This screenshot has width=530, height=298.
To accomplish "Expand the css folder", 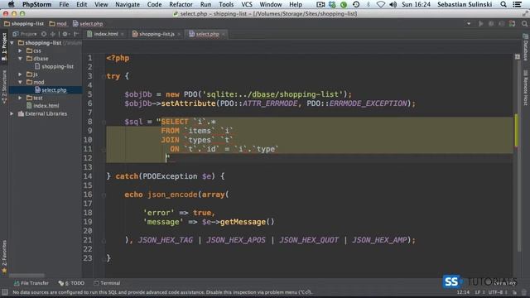I will click(x=20, y=50).
